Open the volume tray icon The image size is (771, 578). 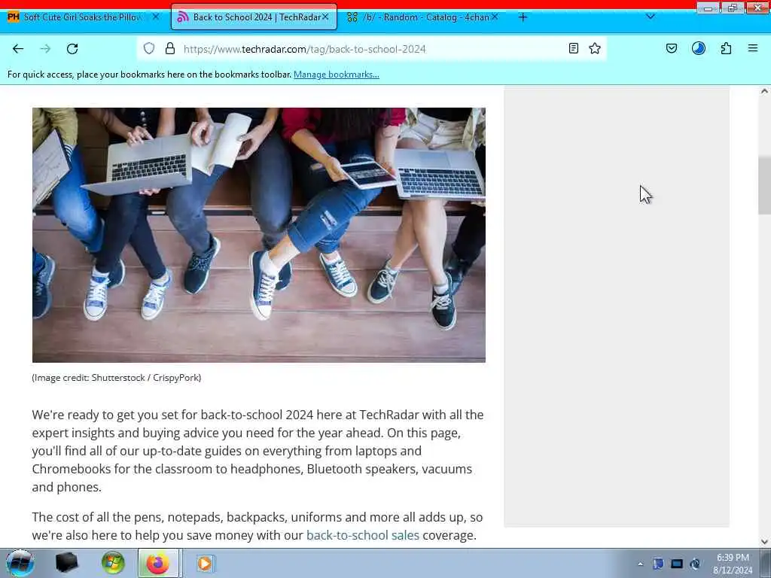click(695, 564)
